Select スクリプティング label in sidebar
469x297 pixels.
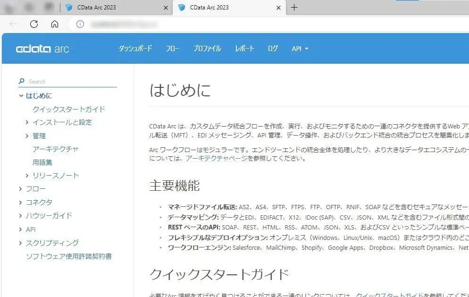click(x=52, y=243)
